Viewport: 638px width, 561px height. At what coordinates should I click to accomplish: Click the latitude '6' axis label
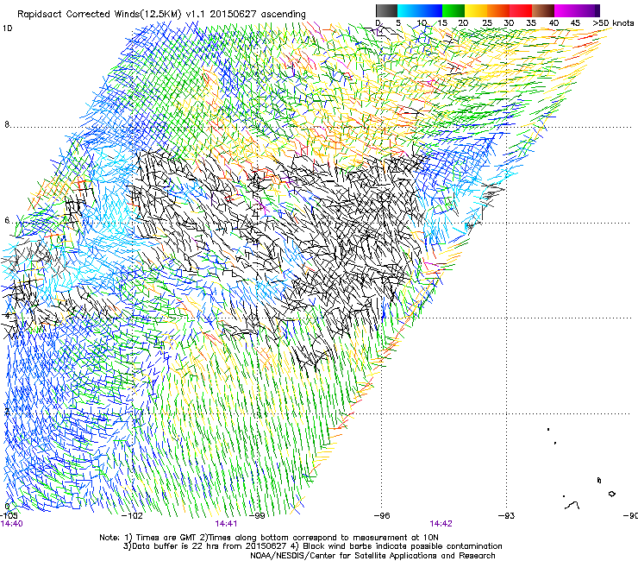pyautogui.click(x=7, y=220)
